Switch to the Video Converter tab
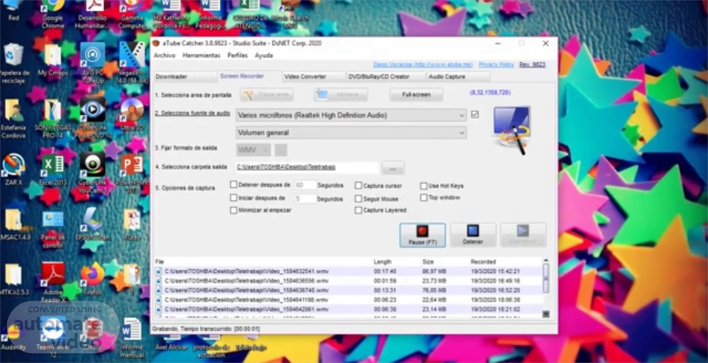 (305, 77)
